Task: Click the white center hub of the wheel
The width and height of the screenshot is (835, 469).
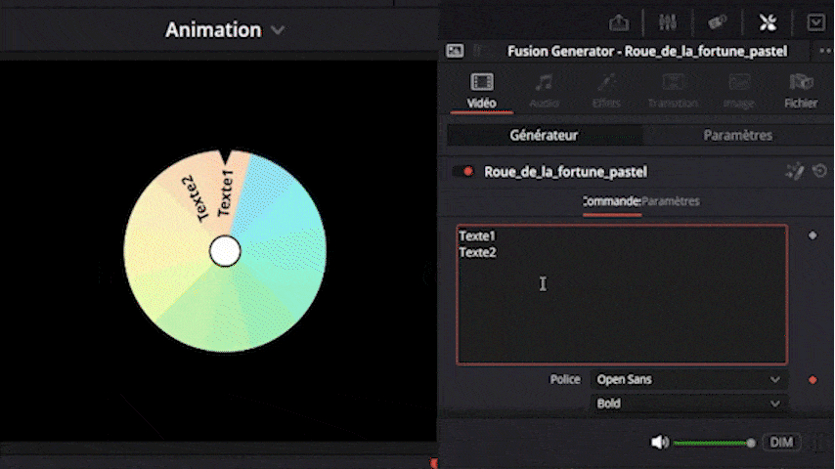Action: (225, 251)
